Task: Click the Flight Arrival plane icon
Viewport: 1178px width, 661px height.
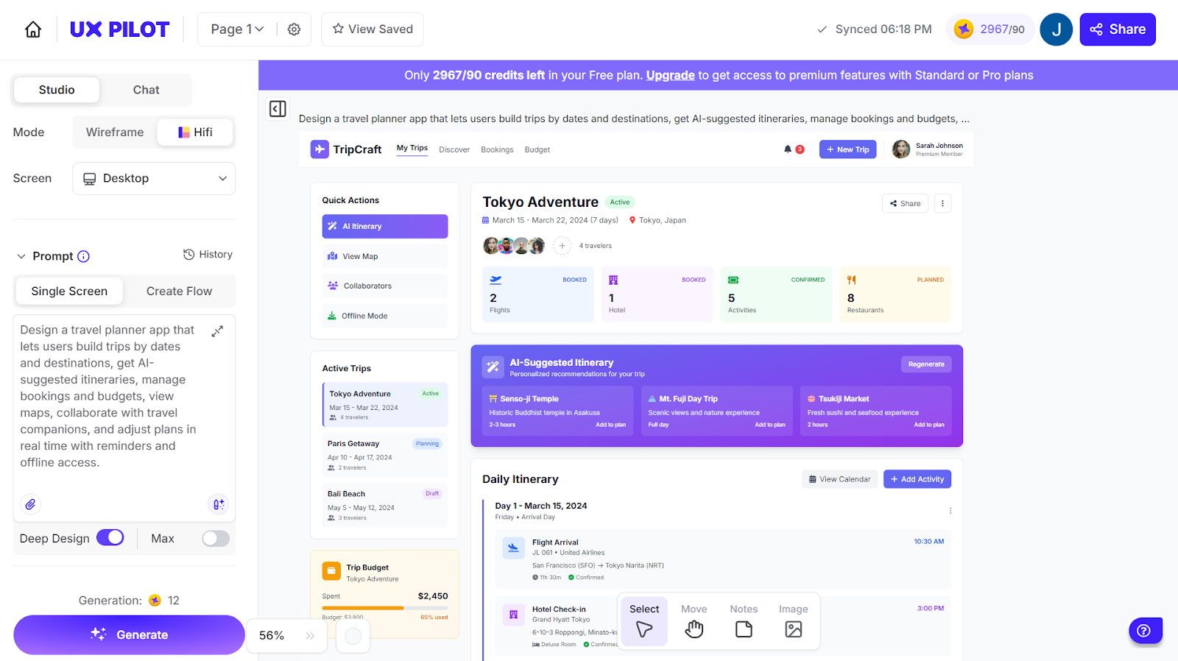Action: point(513,548)
